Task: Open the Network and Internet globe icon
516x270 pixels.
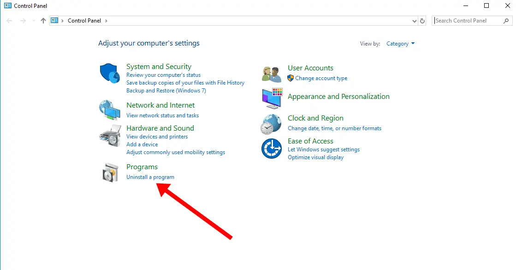Action: tap(110, 110)
